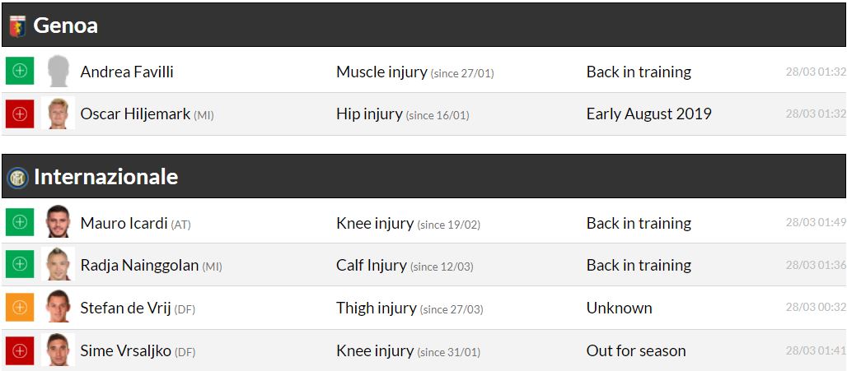The image size is (847, 371).
Task: Open Andrea Favilli's placeholder photo
Action: point(58,72)
